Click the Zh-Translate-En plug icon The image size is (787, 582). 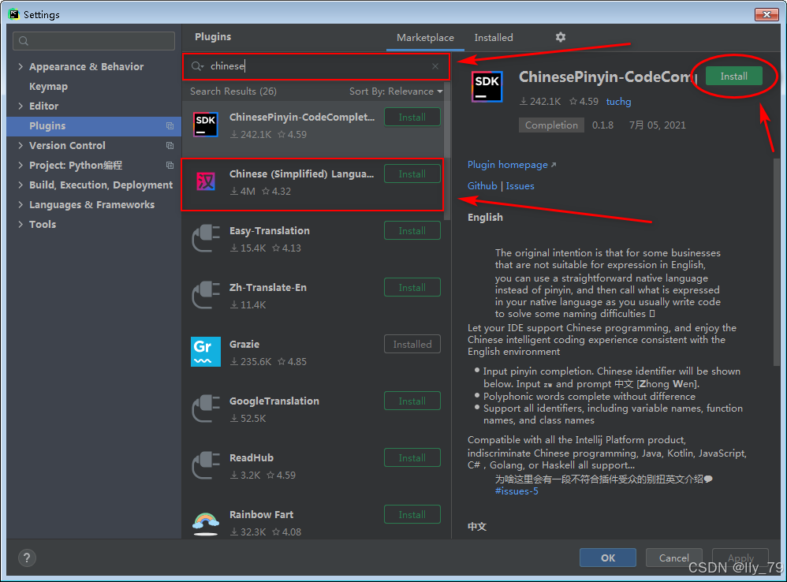tap(206, 295)
